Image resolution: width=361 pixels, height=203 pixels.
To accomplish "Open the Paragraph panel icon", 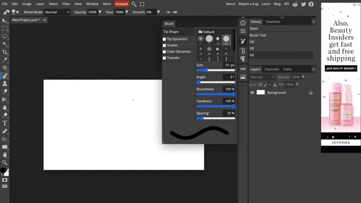I will [243, 59].
